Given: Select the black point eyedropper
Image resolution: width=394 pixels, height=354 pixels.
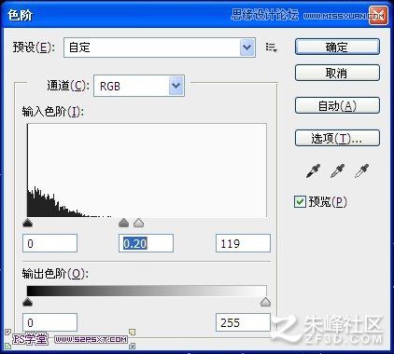Looking at the screenshot, I should [313, 170].
